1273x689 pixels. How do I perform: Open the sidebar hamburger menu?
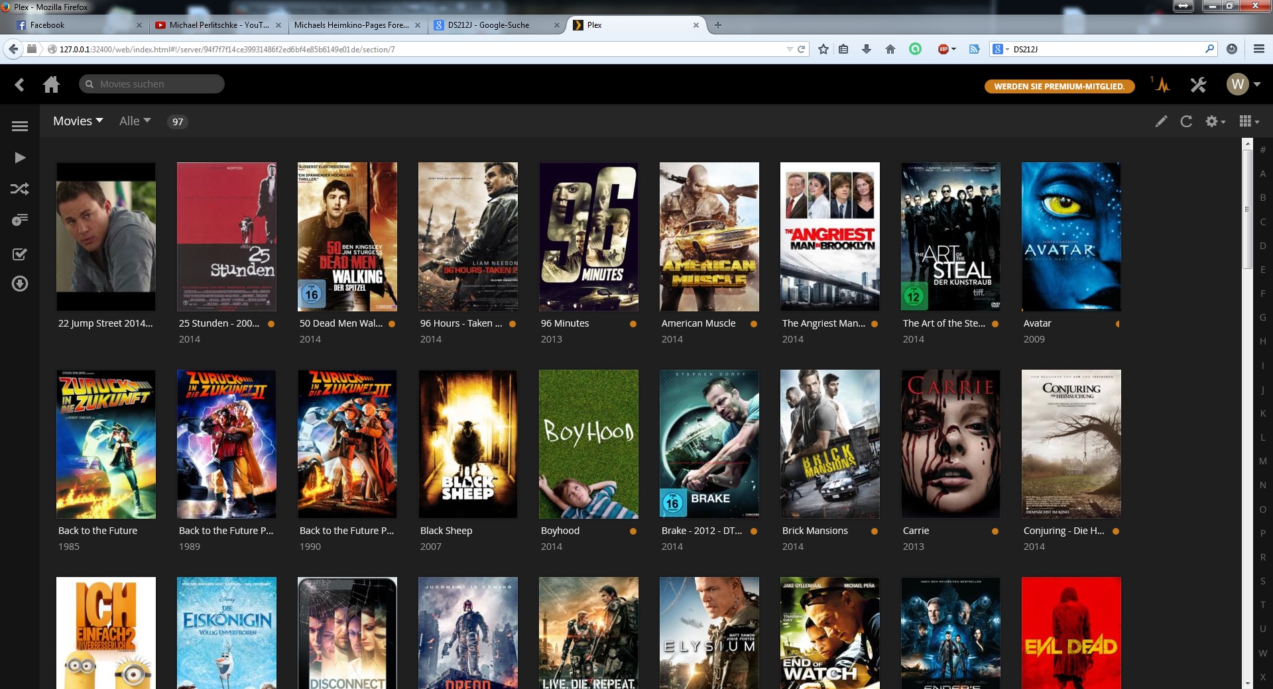pyautogui.click(x=20, y=126)
